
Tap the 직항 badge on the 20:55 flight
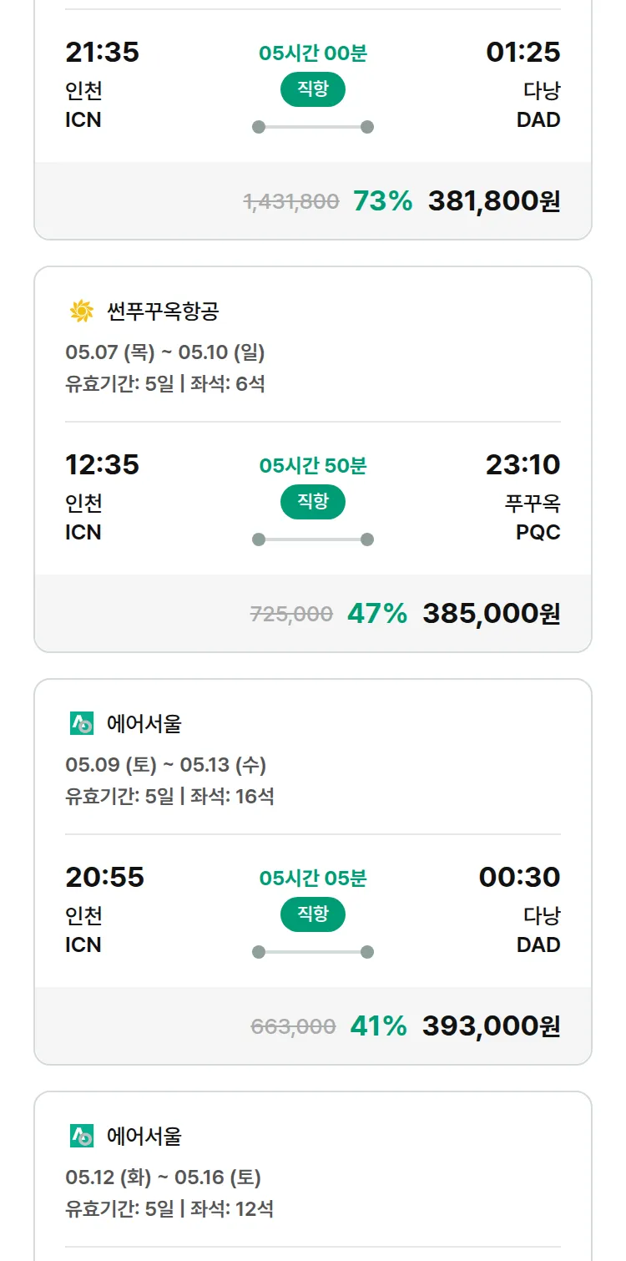[x=312, y=914]
